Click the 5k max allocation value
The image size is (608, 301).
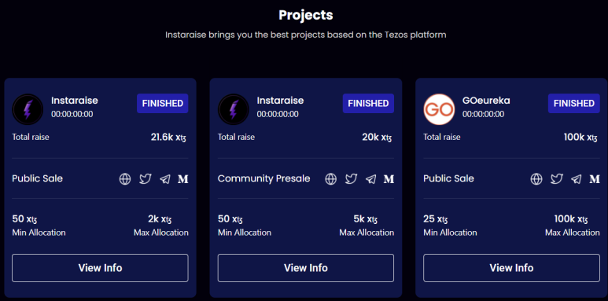365,219
